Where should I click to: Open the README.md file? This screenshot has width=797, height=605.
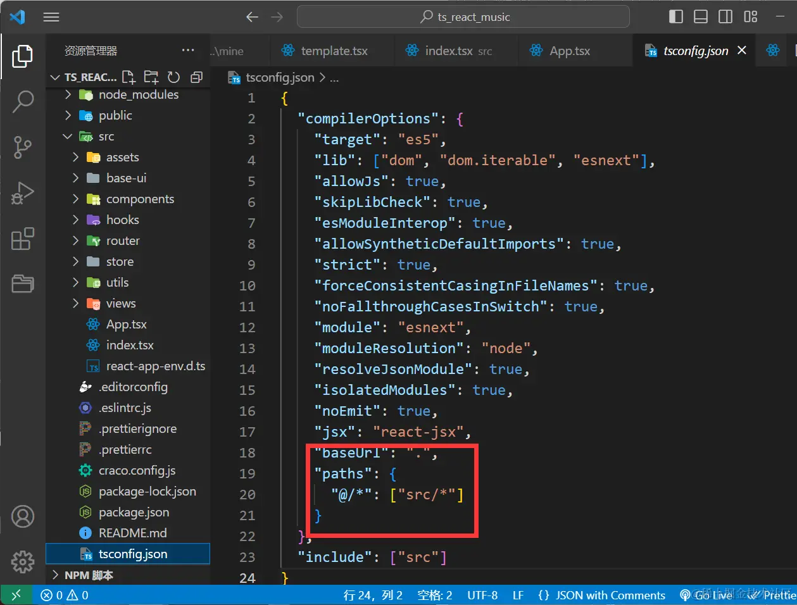[132, 533]
